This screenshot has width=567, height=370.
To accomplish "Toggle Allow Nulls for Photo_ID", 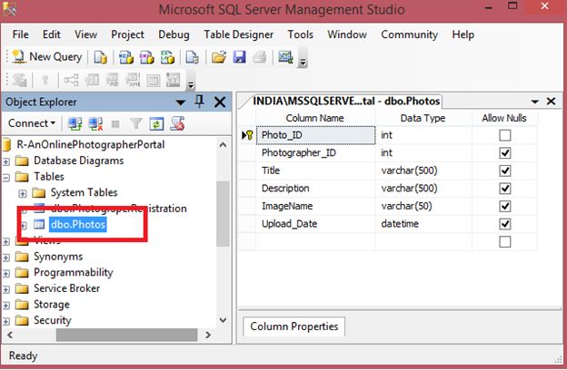I will [505, 135].
